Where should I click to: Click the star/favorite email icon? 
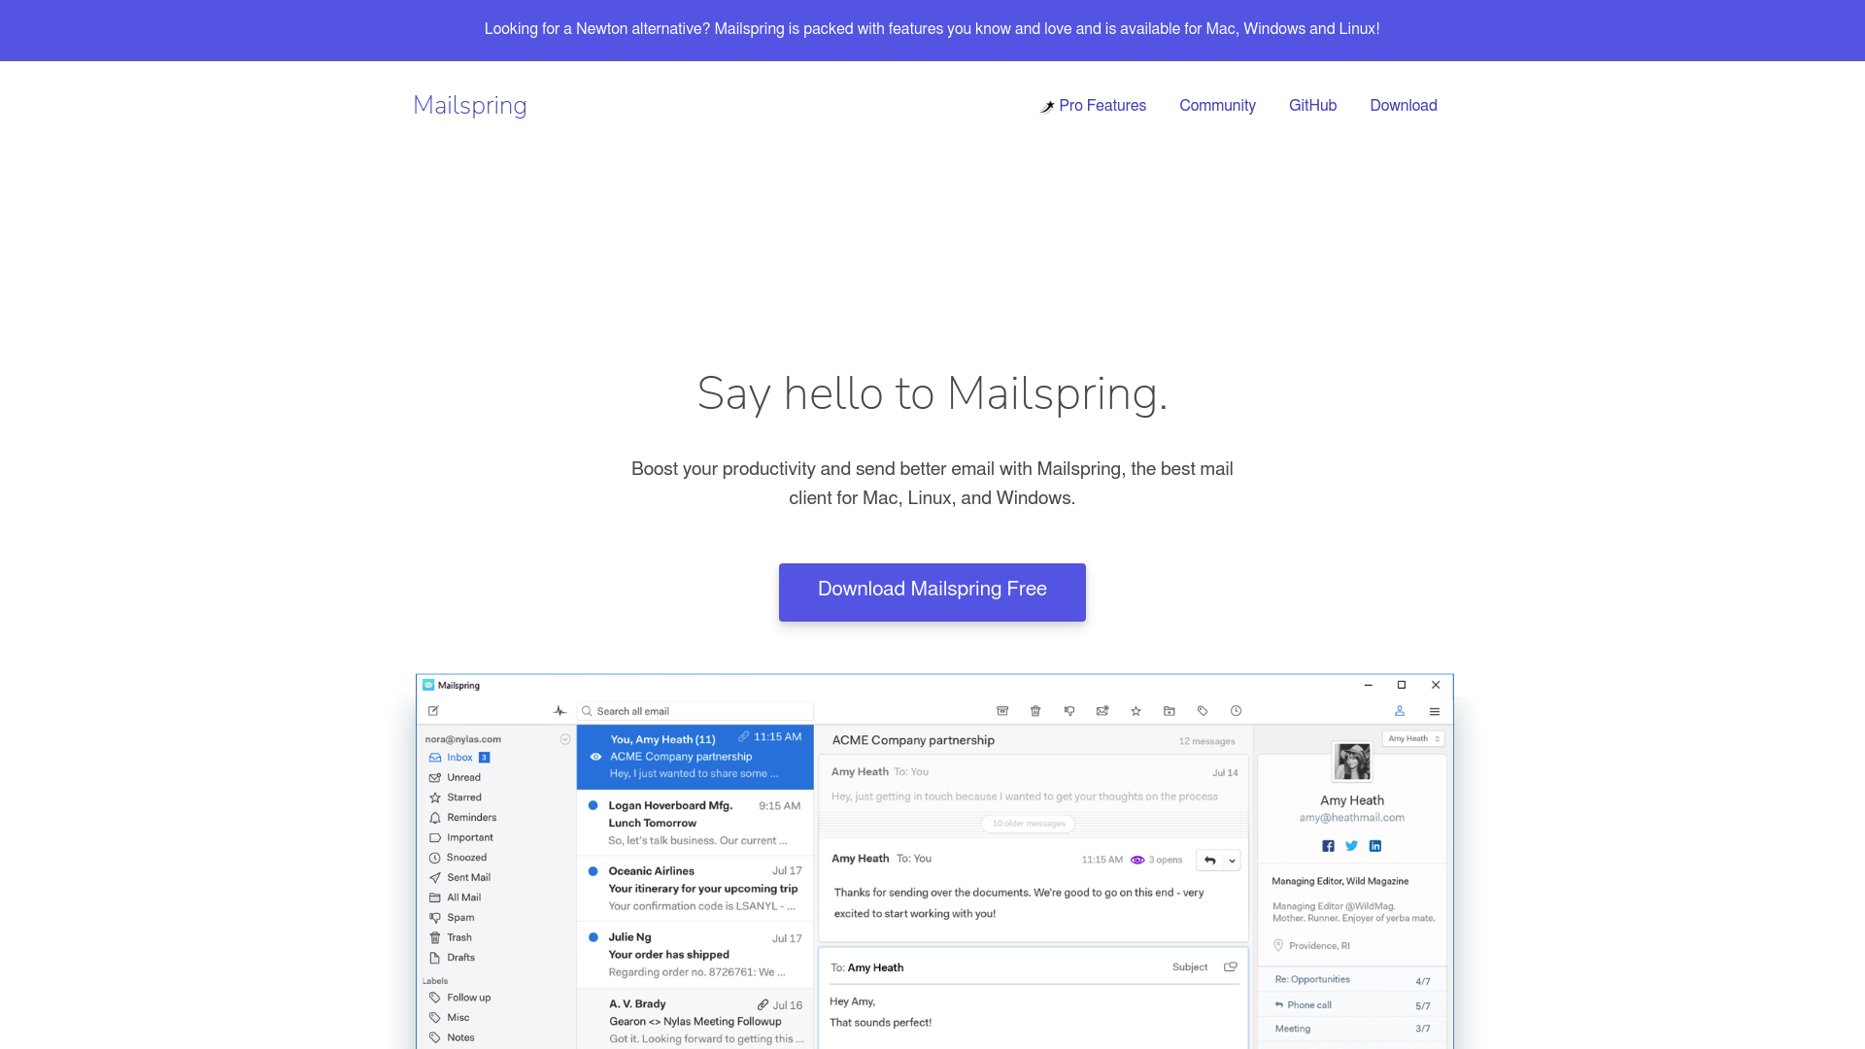point(1135,711)
